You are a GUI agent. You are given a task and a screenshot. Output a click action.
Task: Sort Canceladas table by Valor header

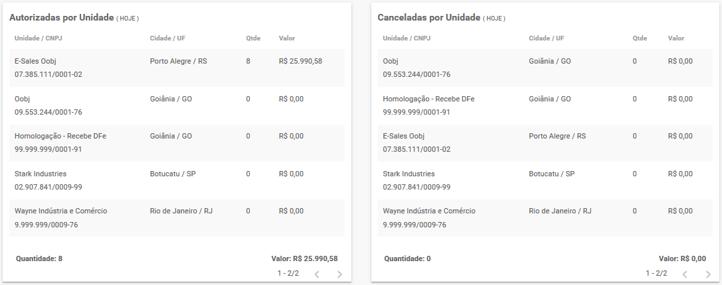click(x=676, y=38)
